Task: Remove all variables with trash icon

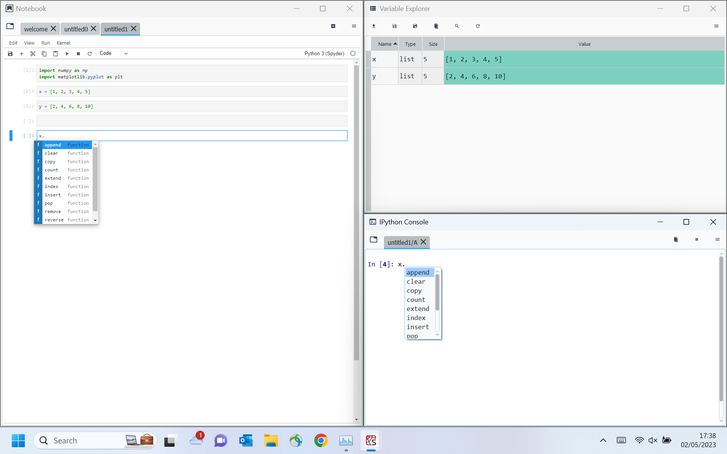Action: [x=436, y=26]
